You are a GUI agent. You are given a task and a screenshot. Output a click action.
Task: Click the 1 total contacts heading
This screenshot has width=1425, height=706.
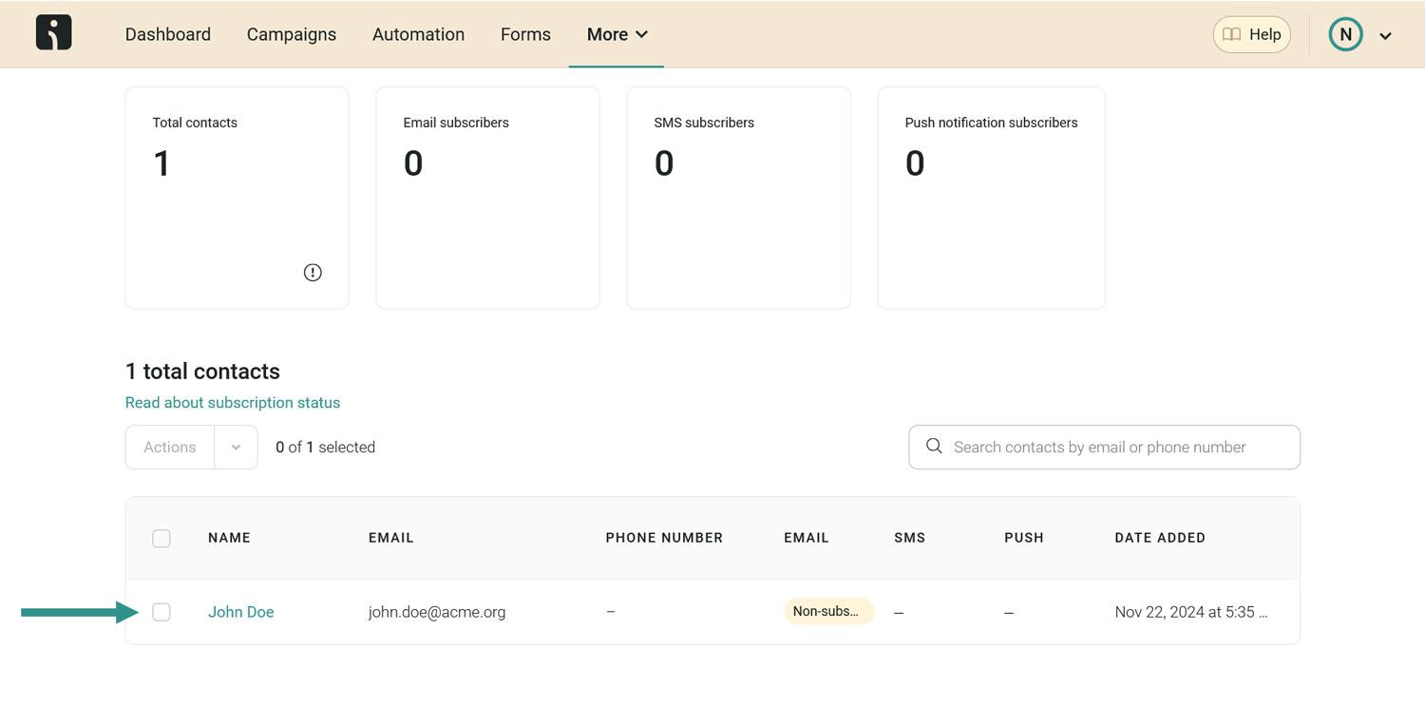202,372
